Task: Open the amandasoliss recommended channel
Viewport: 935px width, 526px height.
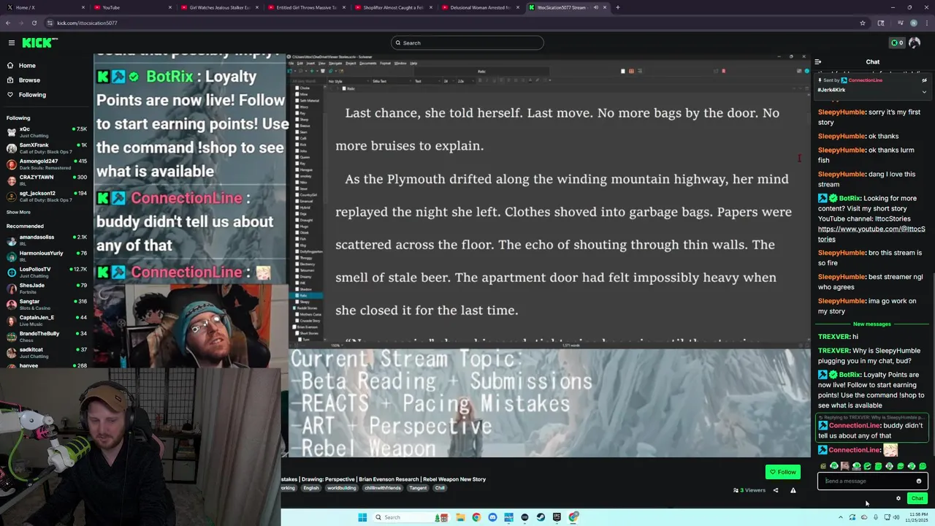Action: pos(47,240)
